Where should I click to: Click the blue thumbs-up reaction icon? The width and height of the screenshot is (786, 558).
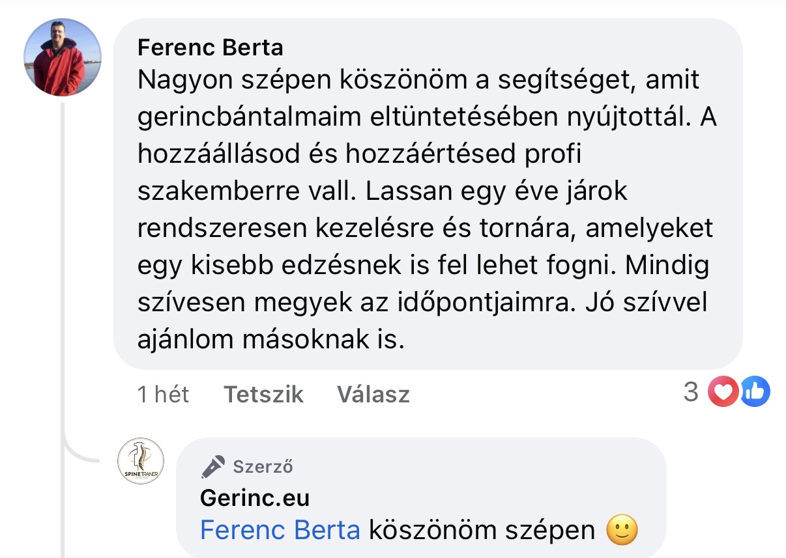tap(754, 392)
